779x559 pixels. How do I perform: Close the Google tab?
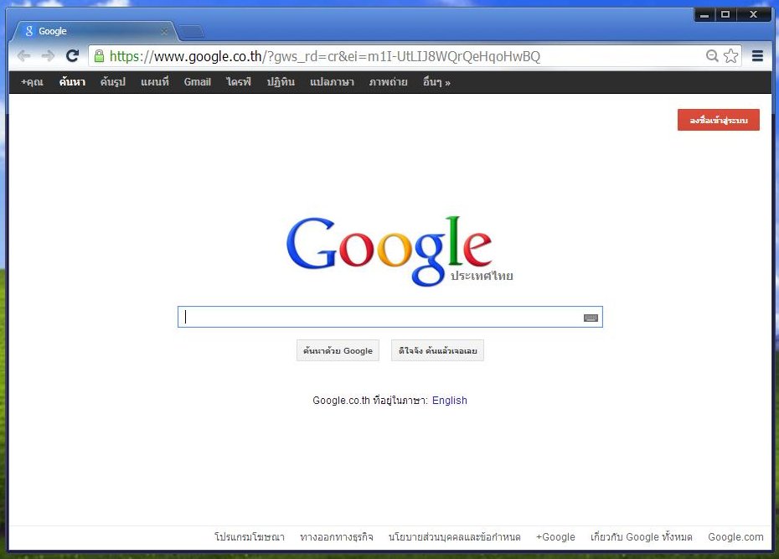click(164, 32)
